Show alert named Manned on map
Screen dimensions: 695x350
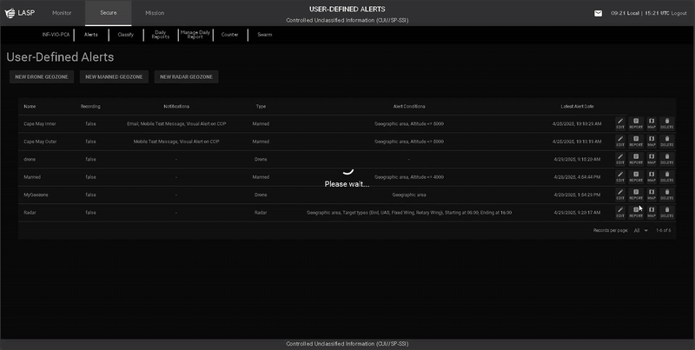click(x=651, y=177)
